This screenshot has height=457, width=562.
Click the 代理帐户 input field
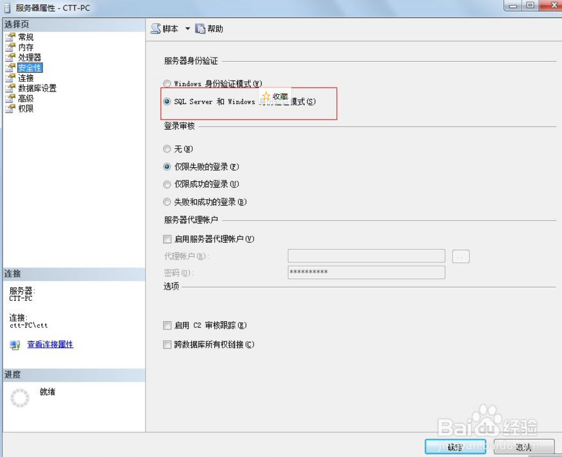point(366,256)
